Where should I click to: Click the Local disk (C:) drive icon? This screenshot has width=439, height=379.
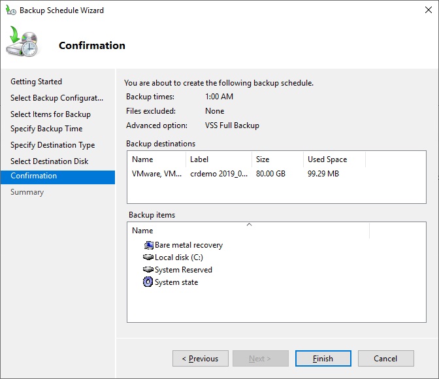[x=148, y=257]
